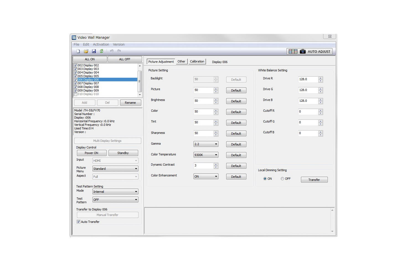The width and height of the screenshot is (407, 271).
Task: Click the floppy disk save icon
Action: click(94, 51)
